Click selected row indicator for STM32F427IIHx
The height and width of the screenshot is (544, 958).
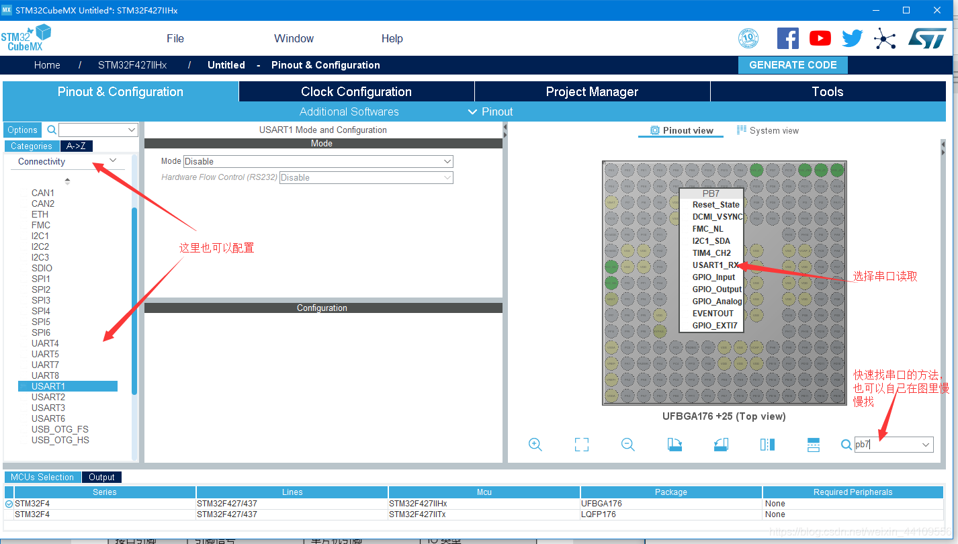9,504
